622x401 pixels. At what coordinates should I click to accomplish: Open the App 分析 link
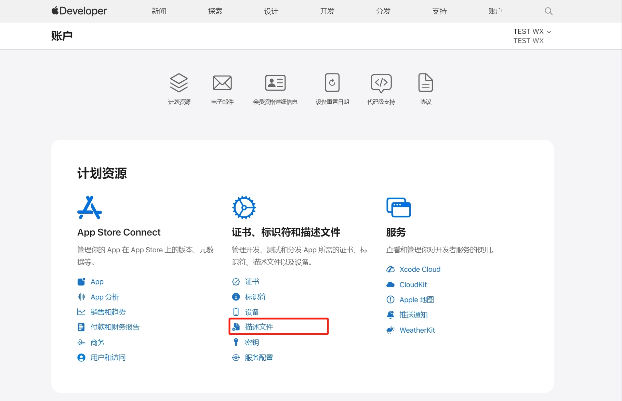(105, 297)
